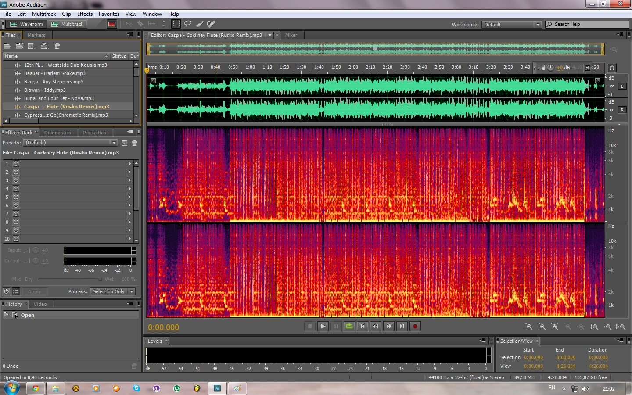Click Zoom to Selection icon
The height and width of the screenshot is (395, 632).
[620, 327]
